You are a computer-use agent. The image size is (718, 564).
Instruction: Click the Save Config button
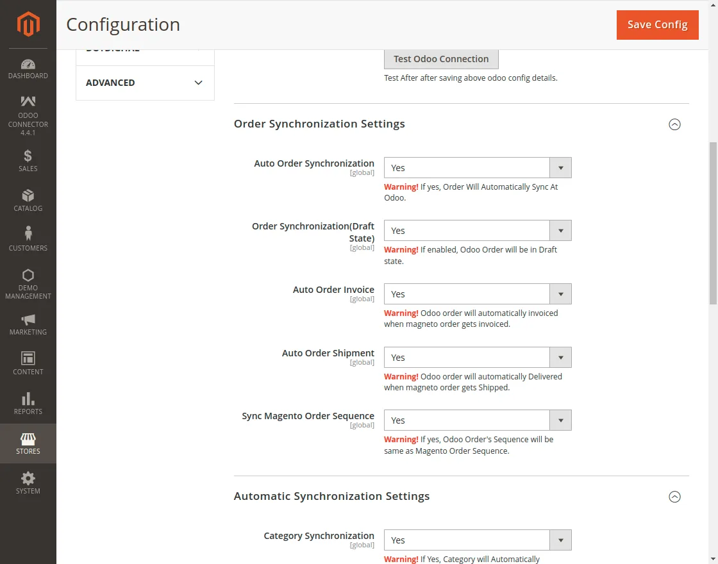(x=657, y=24)
